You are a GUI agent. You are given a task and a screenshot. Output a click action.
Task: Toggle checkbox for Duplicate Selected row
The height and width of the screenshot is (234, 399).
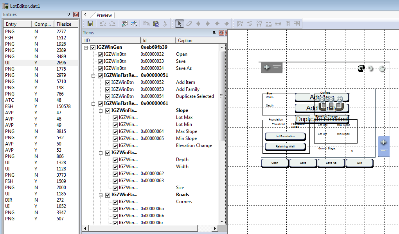point(108,97)
